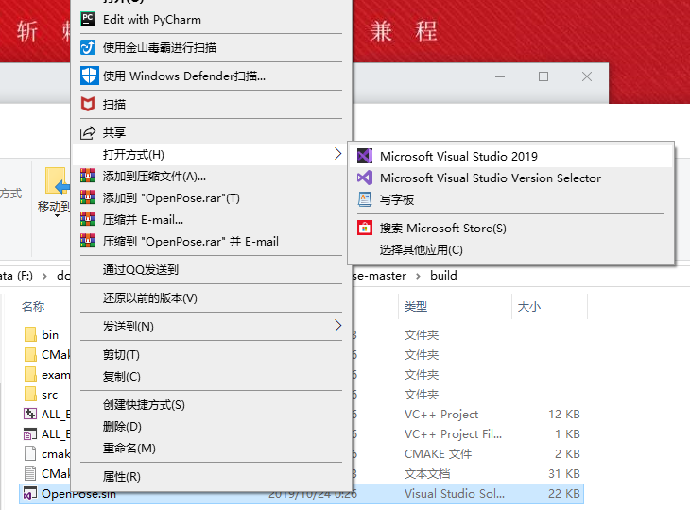This screenshot has width=690, height=510.
Task: Click WinRAR icon beside 压缩到 "OpenPose.rar" 并 E-mail
Action: [x=88, y=241]
